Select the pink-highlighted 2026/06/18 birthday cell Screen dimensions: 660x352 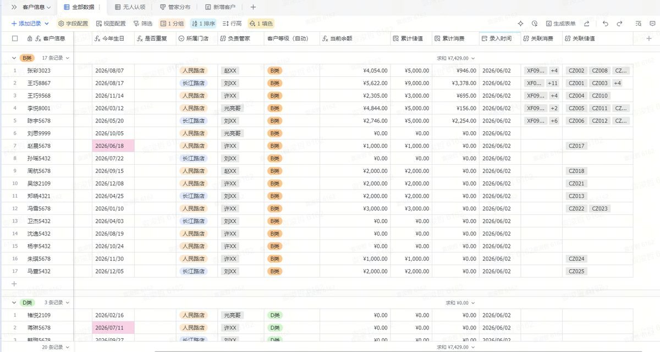click(x=113, y=146)
